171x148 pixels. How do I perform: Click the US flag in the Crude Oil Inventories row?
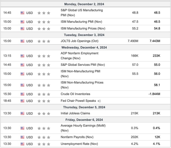22,94
